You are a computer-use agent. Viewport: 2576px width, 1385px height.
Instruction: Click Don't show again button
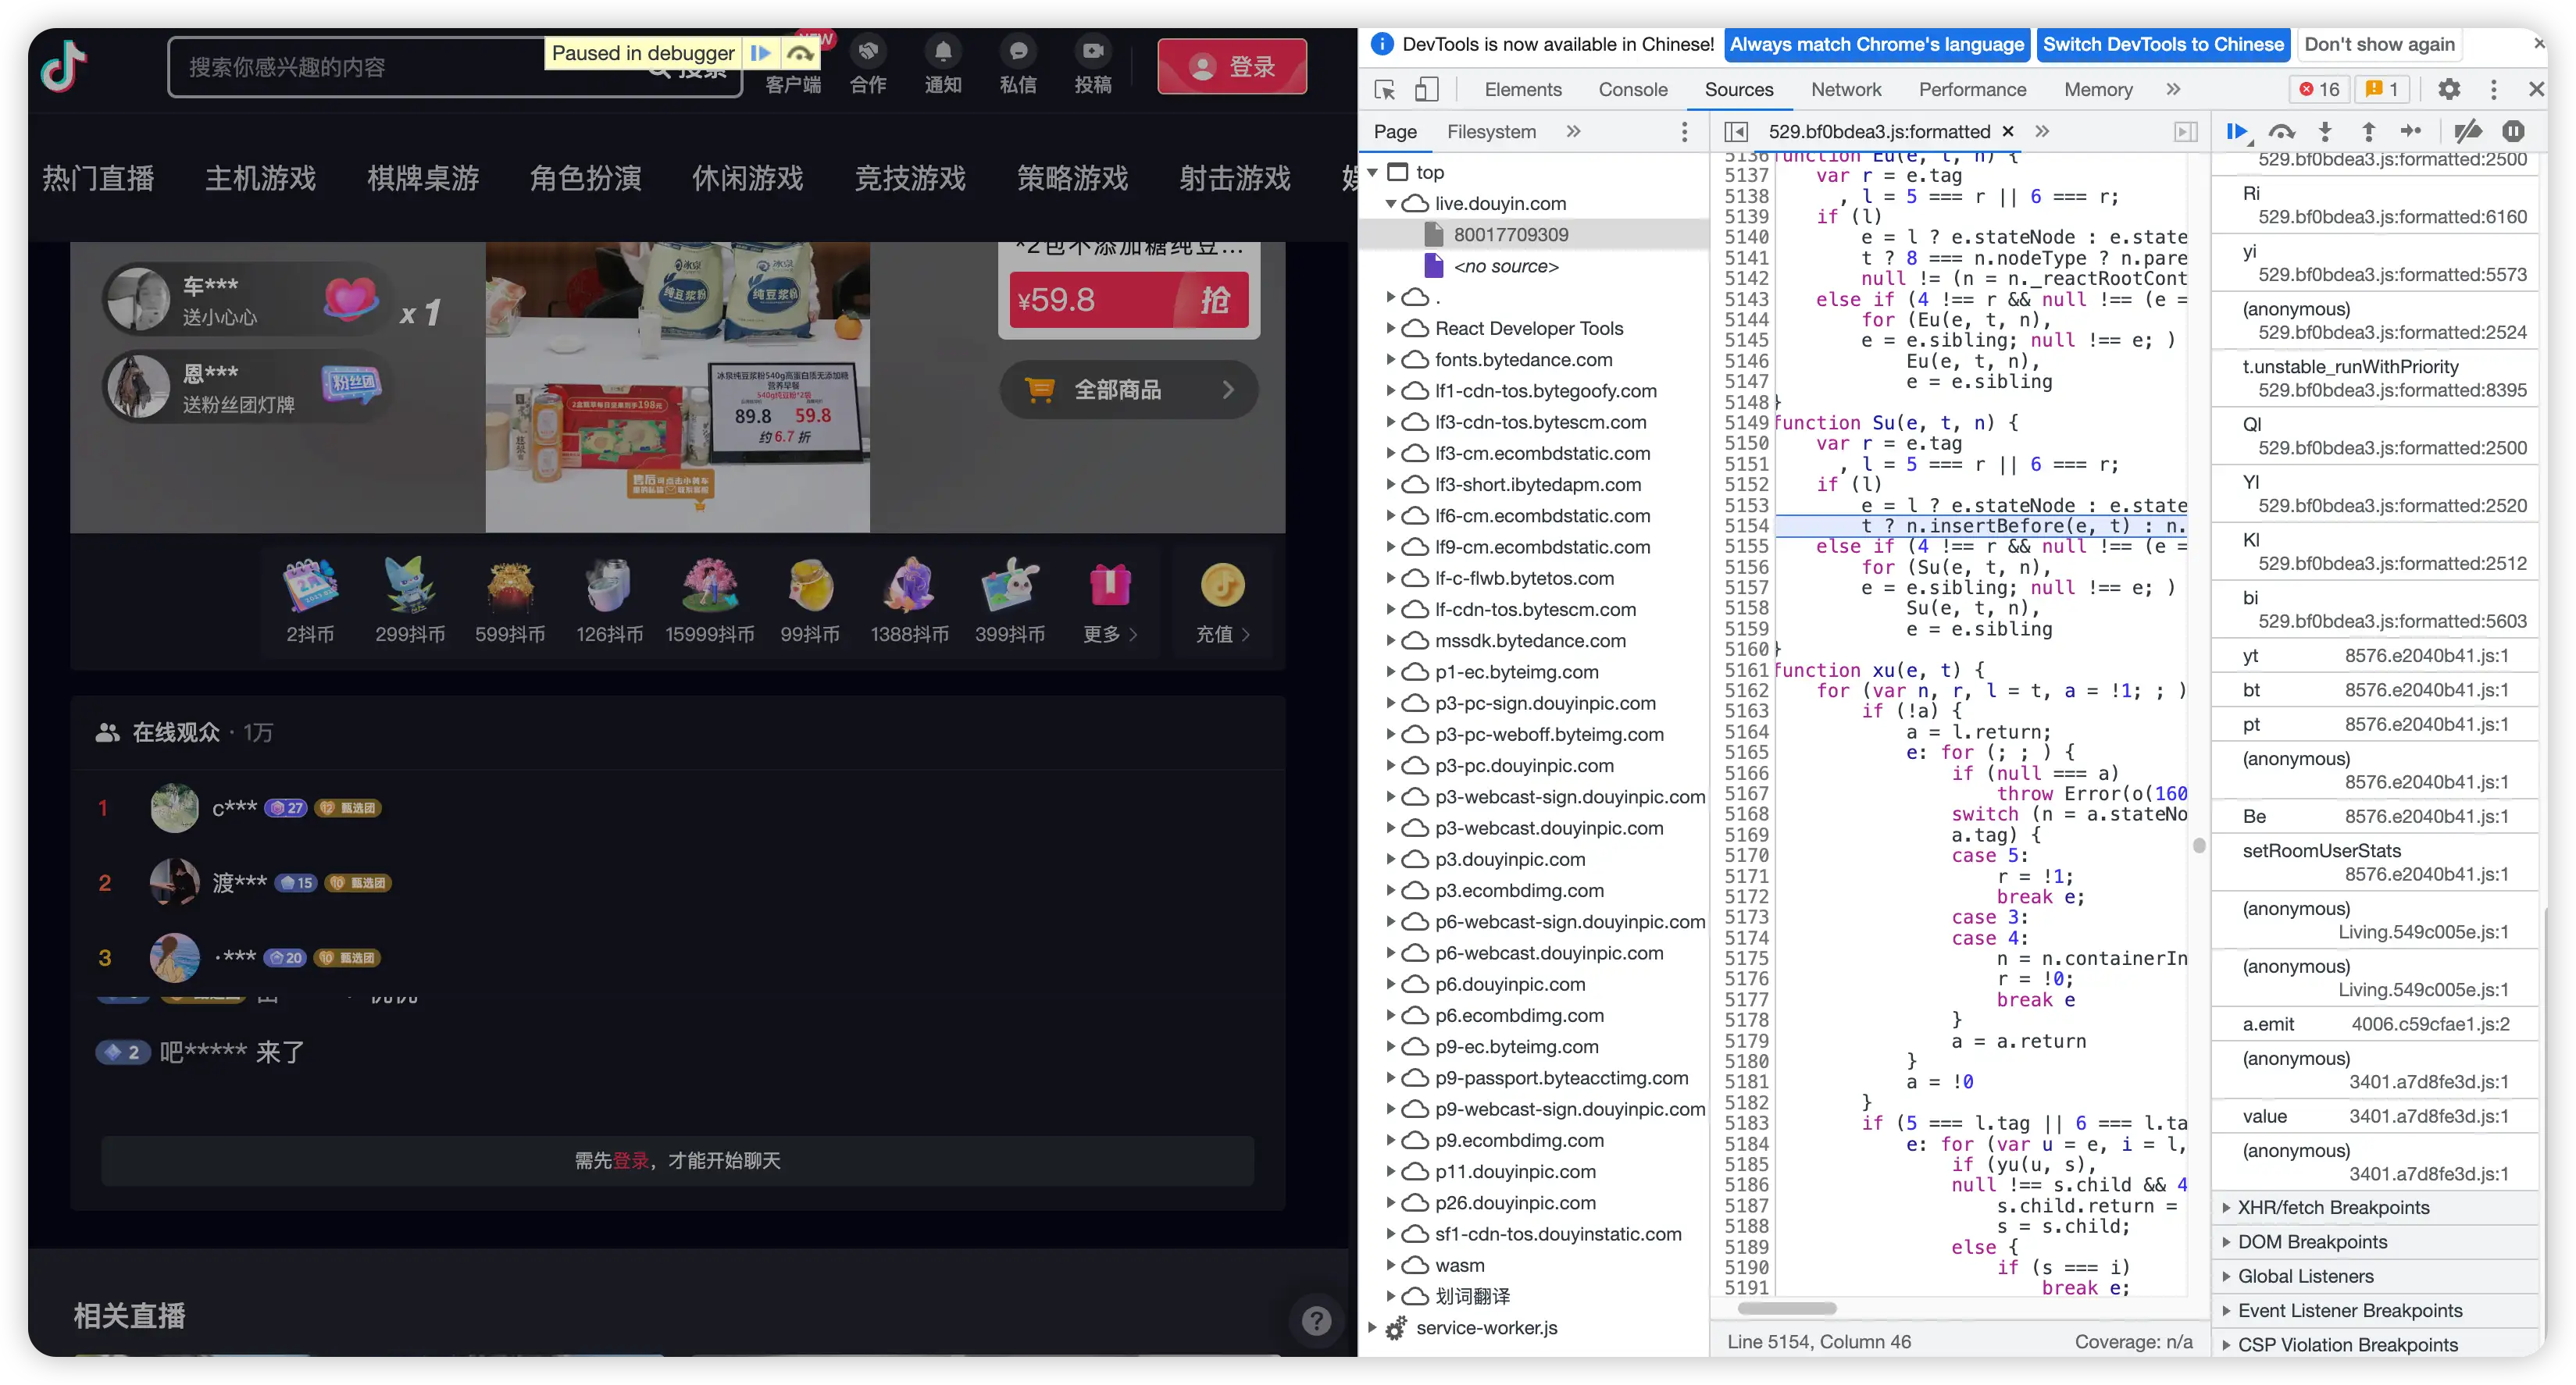point(2379,44)
